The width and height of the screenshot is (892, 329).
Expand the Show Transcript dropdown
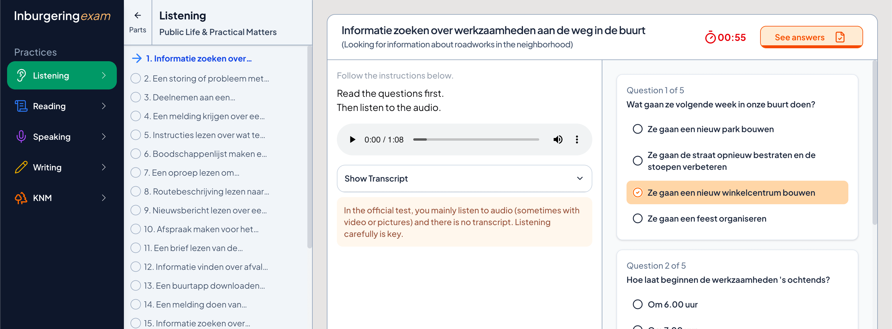pyautogui.click(x=464, y=178)
